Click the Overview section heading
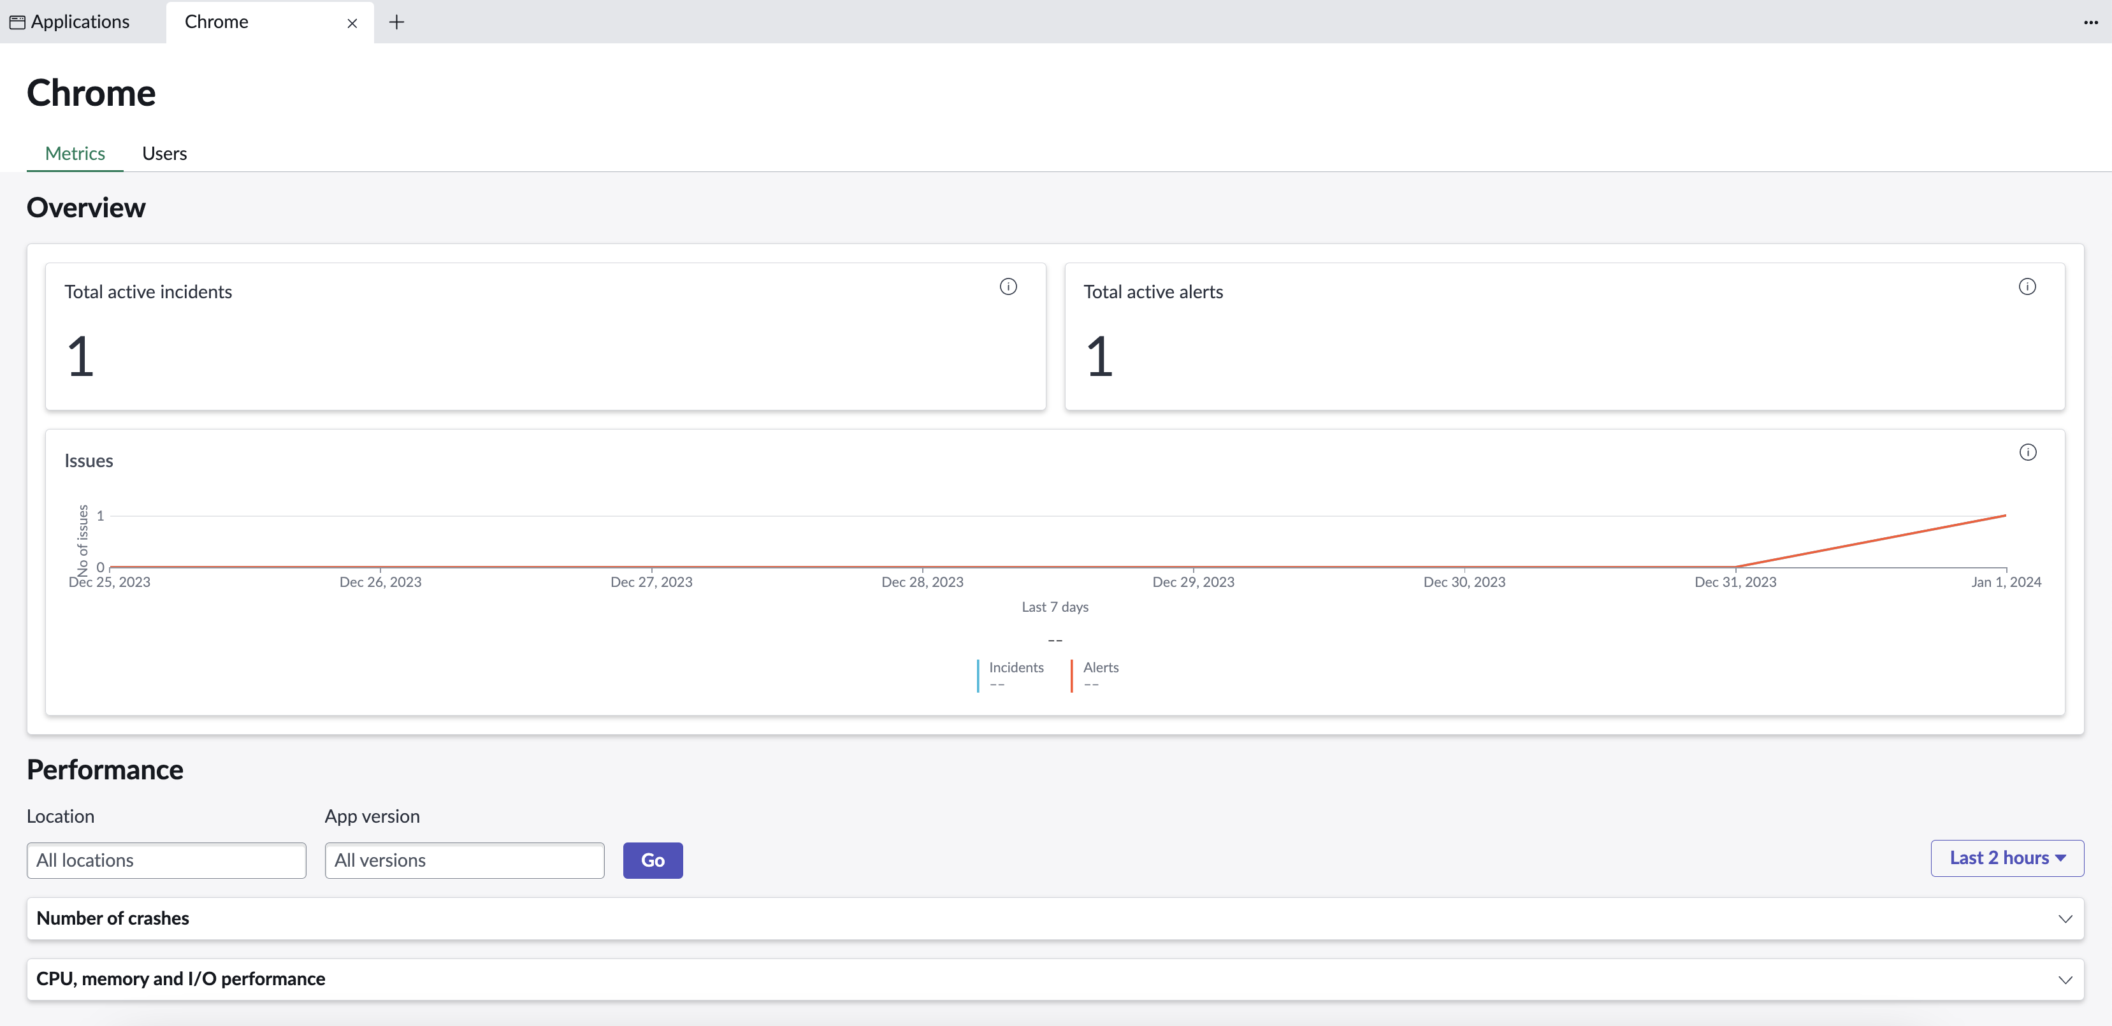 tap(86, 208)
